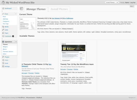Select Themes under Appearance

[5, 44]
